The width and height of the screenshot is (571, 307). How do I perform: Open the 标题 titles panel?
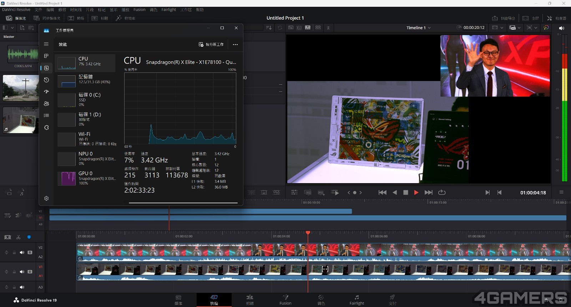coord(100,18)
